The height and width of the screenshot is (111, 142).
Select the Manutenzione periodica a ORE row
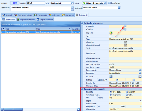[x=40, y=32]
